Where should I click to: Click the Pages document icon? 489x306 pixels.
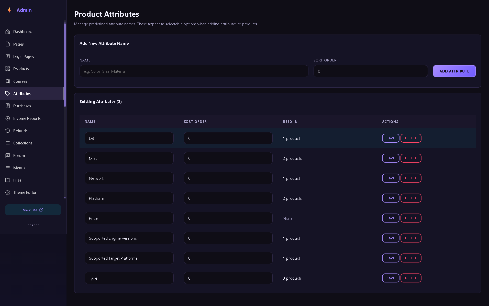(8, 44)
